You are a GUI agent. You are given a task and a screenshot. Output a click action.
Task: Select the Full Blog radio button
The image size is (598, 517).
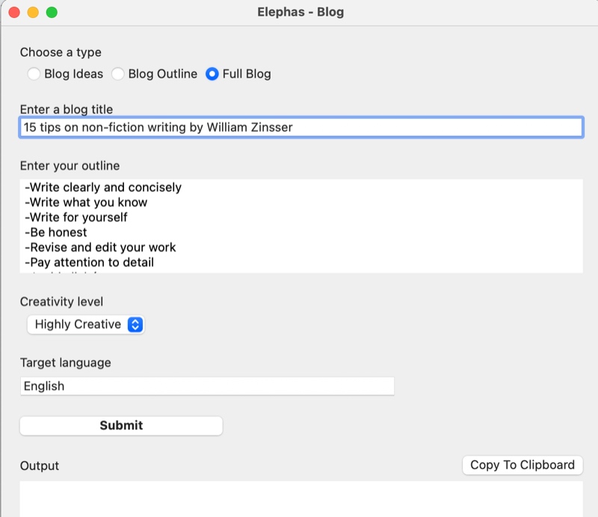click(212, 74)
